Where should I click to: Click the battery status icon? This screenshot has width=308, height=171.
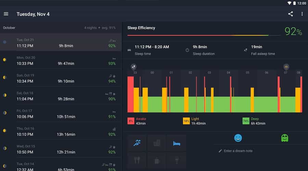(x=294, y=3)
